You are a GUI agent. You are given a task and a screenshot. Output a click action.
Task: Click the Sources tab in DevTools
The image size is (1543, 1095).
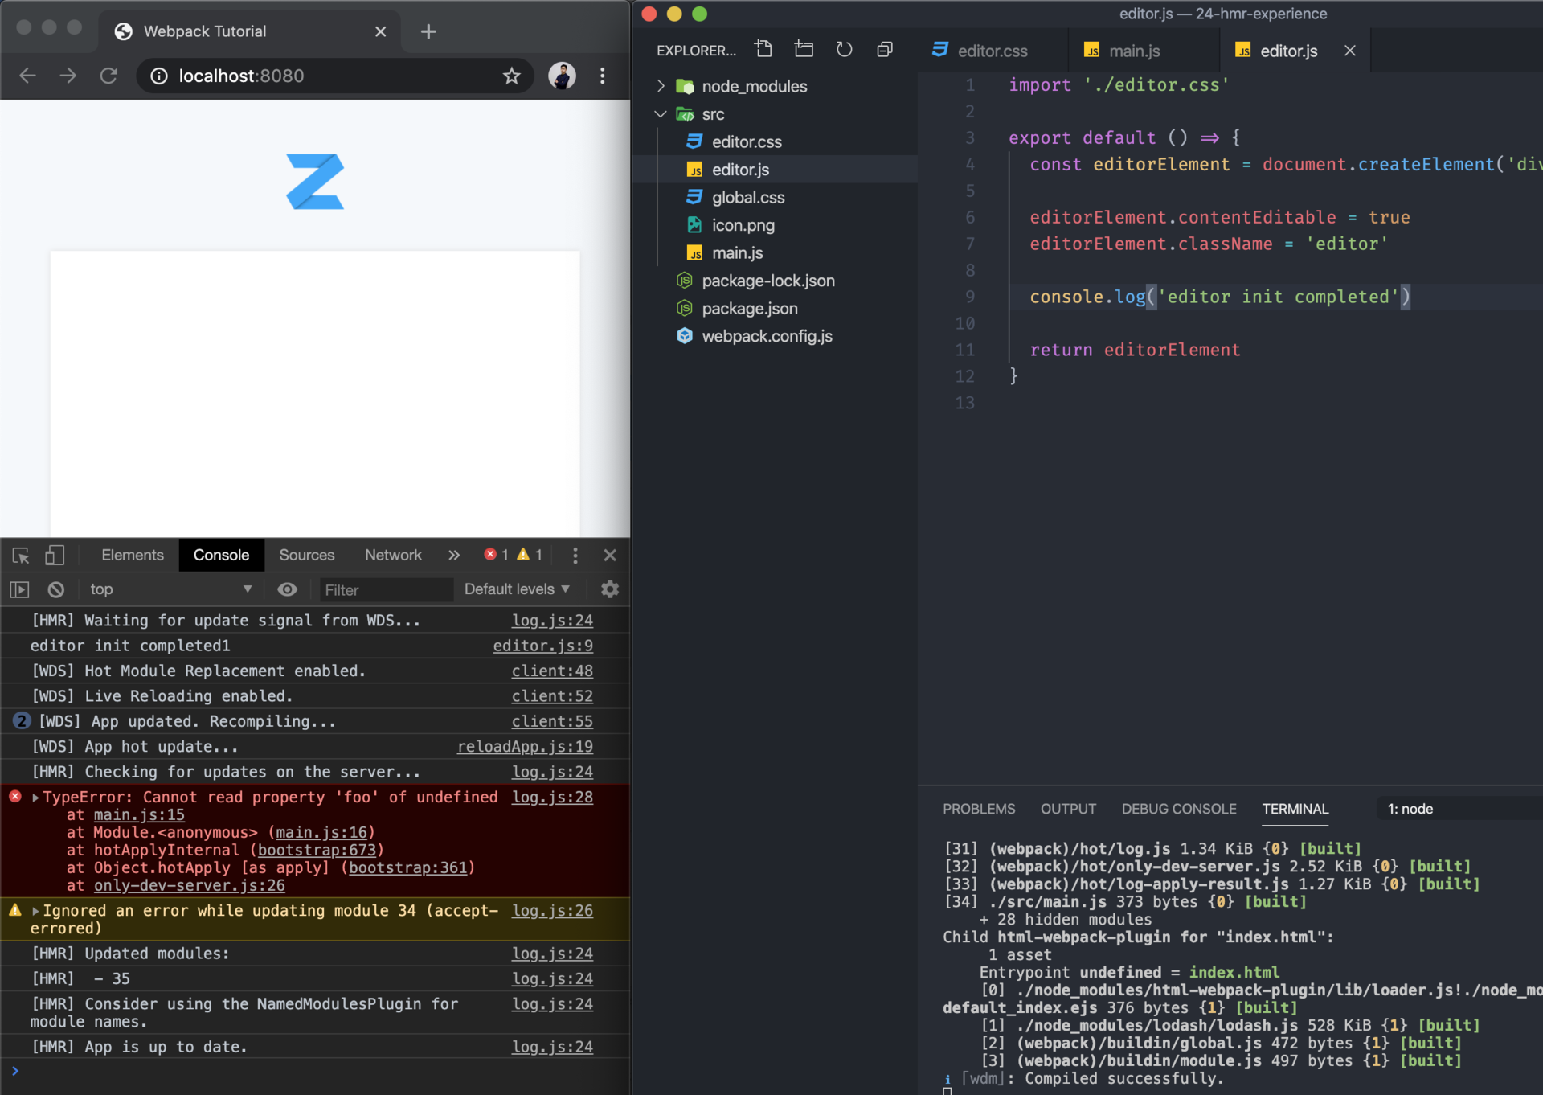305,553
